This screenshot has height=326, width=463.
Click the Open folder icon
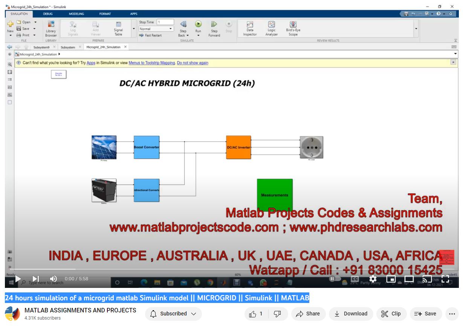tap(18, 22)
